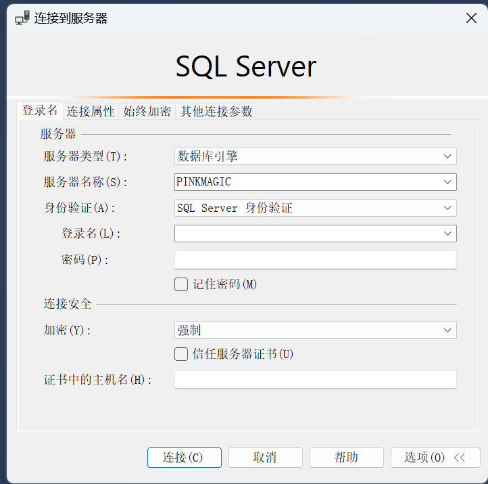The width and height of the screenshot is (488, 484).
Task: Click the 服务器类型(T) label
Action: [x=86, y=156]
